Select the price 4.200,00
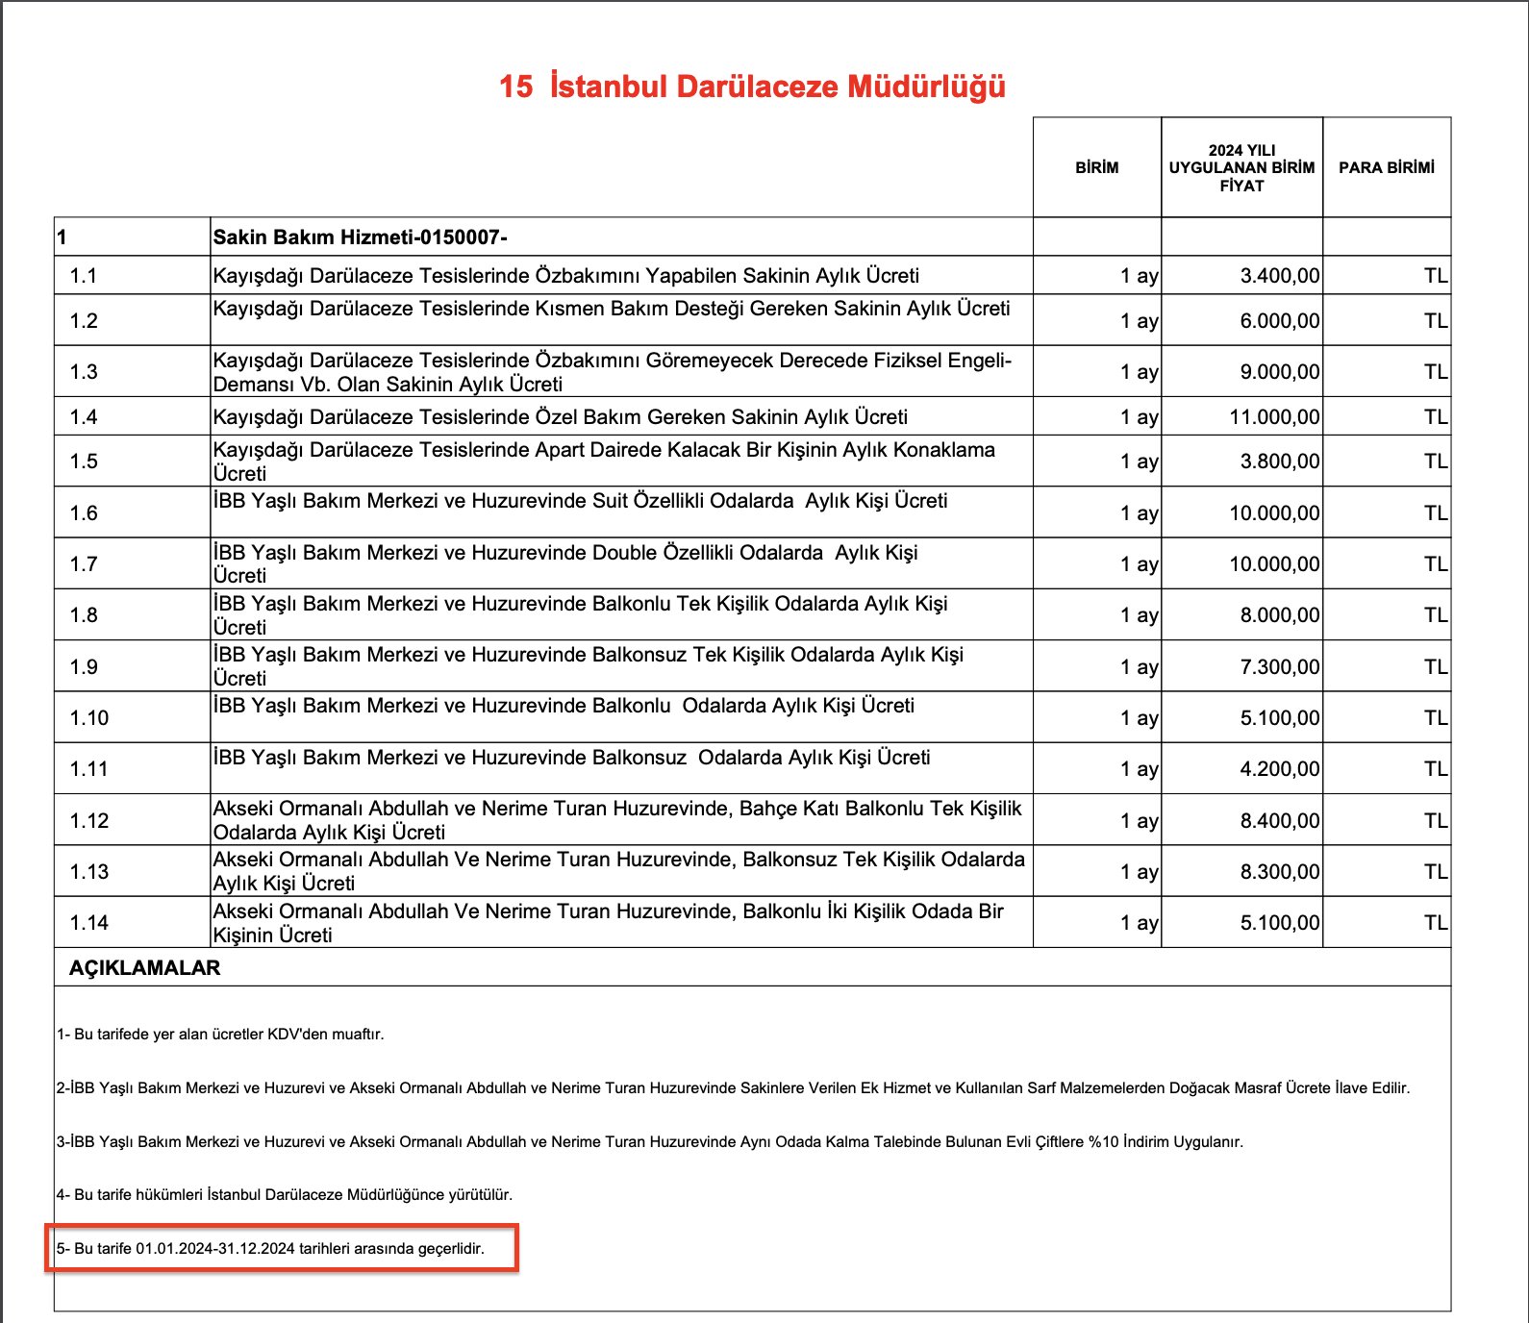This screenshot has height=1323, width=1529. click(x=1280, y=769)
